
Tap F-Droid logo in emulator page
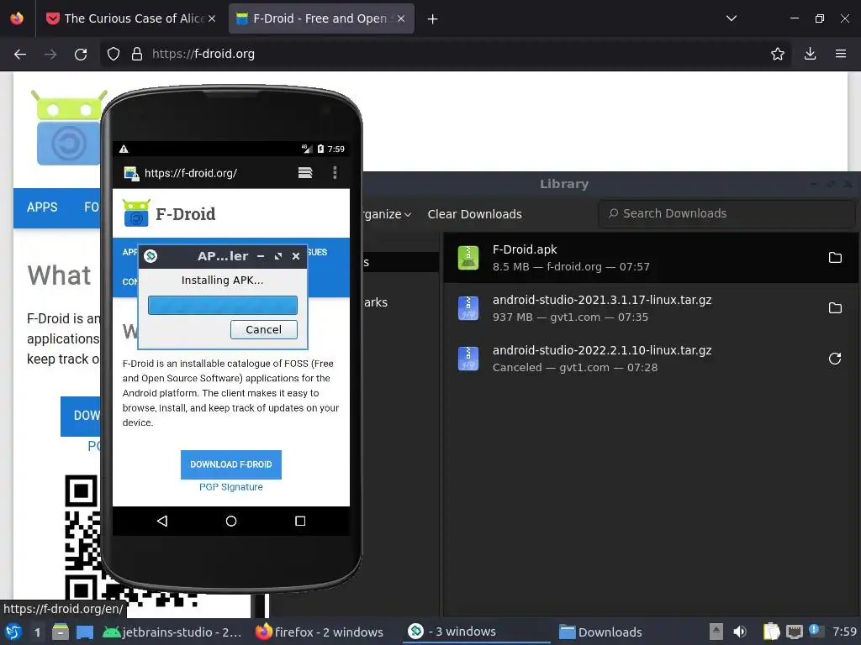click(x=169, y=213)
